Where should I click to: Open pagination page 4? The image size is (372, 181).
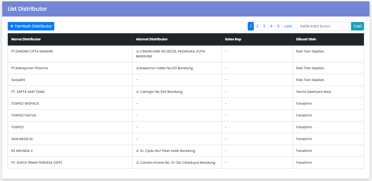271,26
